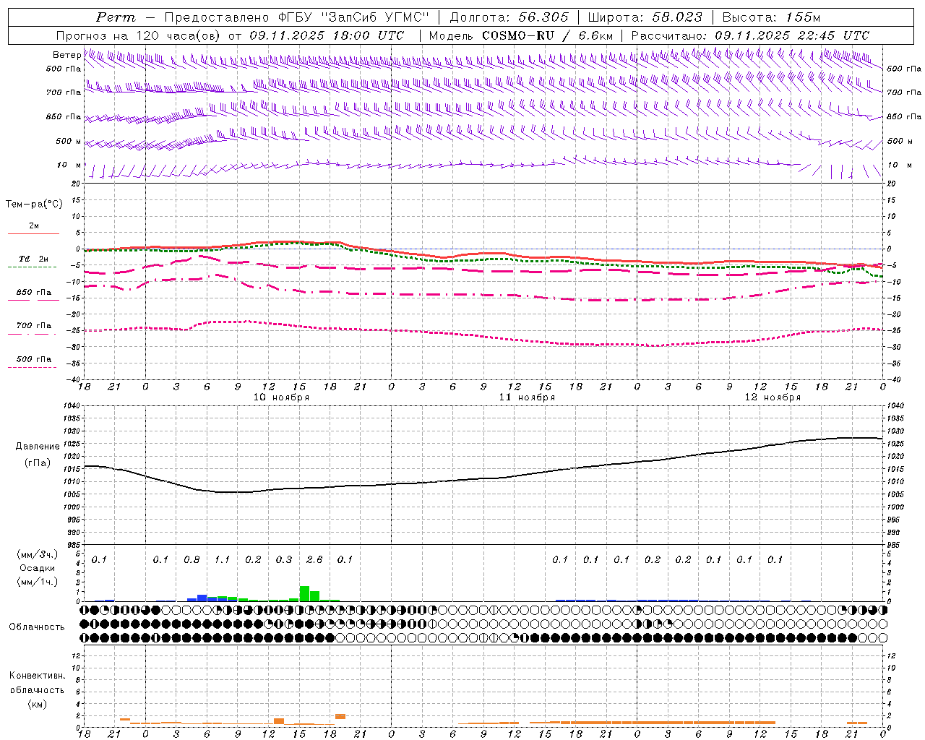Select the Модель COSMO-RU / 6.6км label
Viewport: 925px width, 740px height.
[521, 35]
